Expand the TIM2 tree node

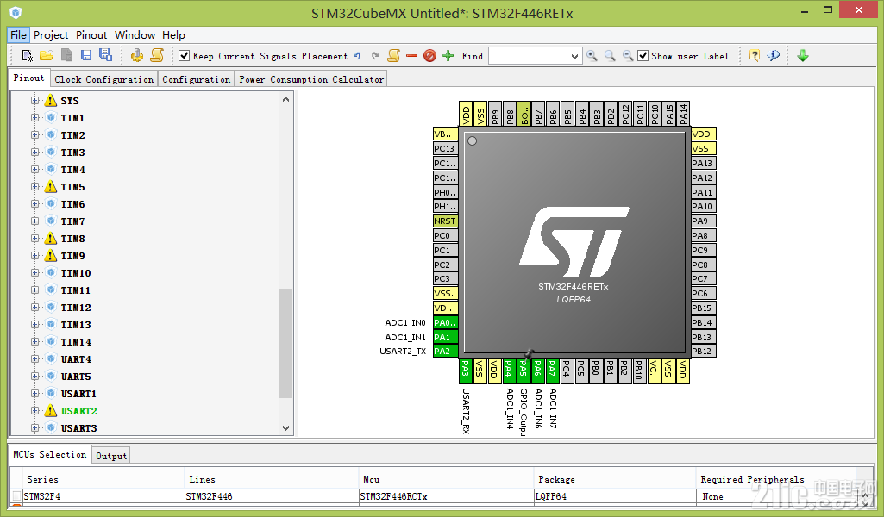tap(35, 135)
